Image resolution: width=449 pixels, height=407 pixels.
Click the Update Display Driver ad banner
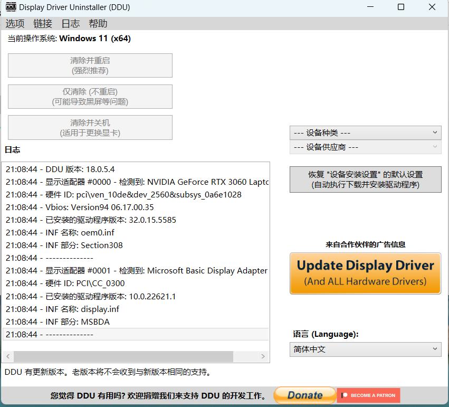[x=365, y=273]
